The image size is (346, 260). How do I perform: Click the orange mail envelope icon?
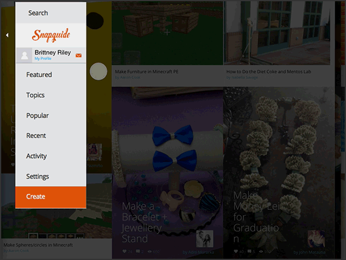coord(79,55)
